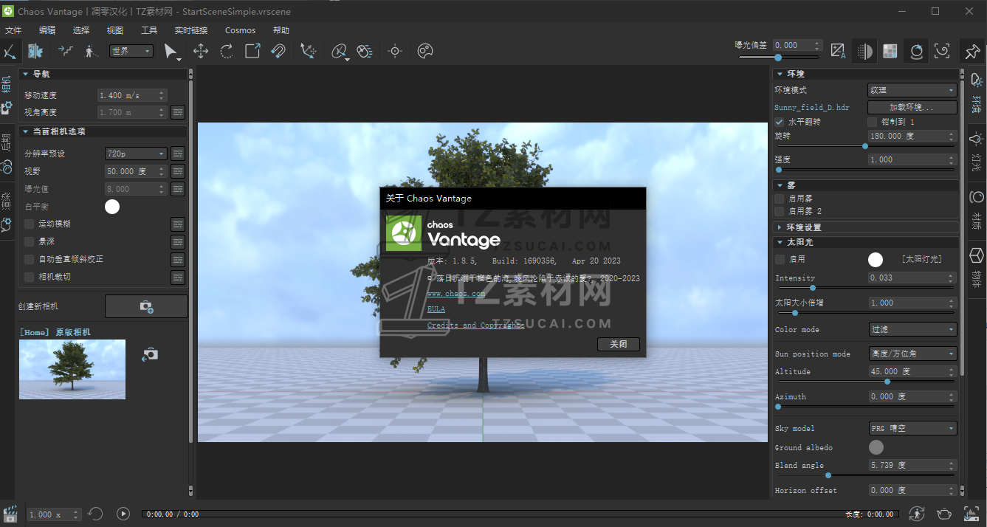Click the running figure icon in bottom bar
Image resolution: width=987 pixels, height=527 pixels.
pyautogui.click(x=917, y=514)
